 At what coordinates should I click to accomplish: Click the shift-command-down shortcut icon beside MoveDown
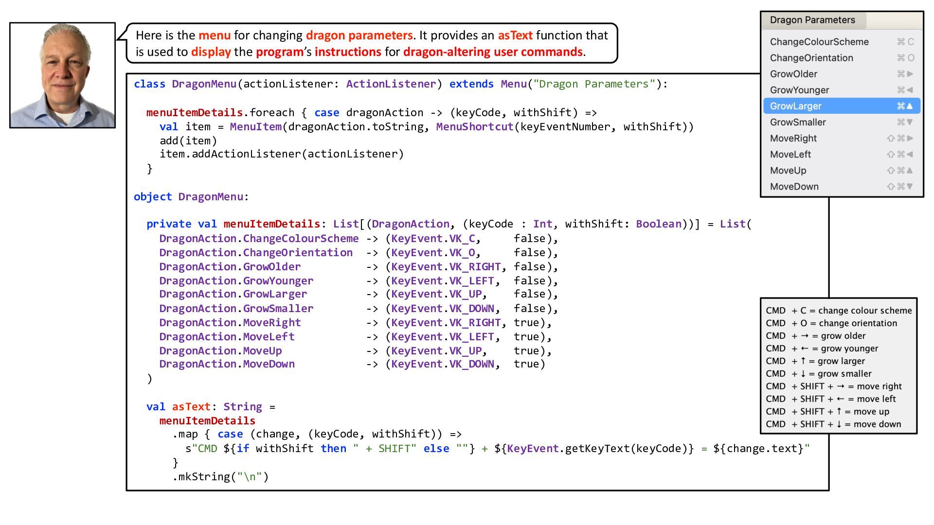point(900,187)
